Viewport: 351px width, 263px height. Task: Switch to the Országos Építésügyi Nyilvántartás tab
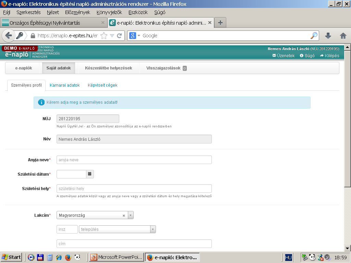53,23
